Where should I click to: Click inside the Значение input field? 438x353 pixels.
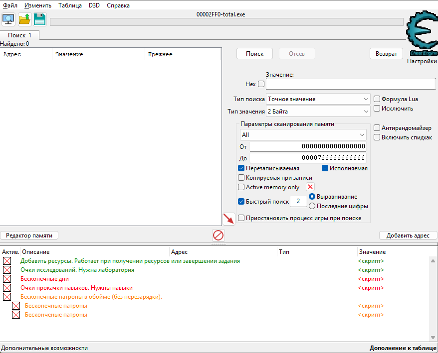349,84
